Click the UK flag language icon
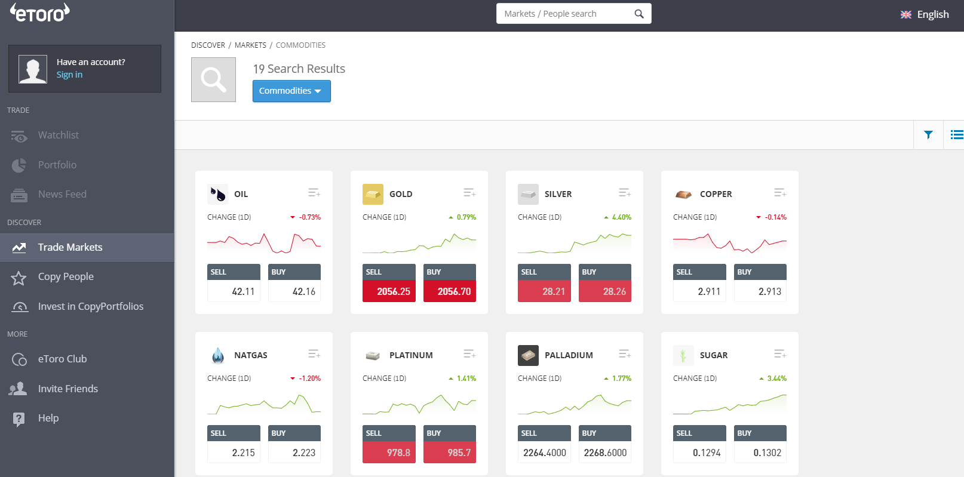 906,14
